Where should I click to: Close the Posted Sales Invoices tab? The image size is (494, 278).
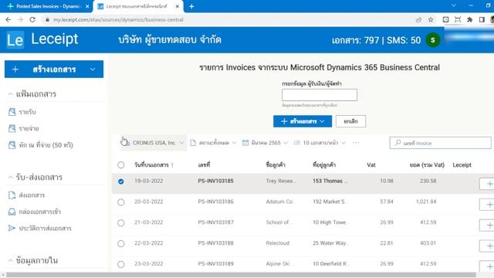pyautogui.click(x=87, y=6)
